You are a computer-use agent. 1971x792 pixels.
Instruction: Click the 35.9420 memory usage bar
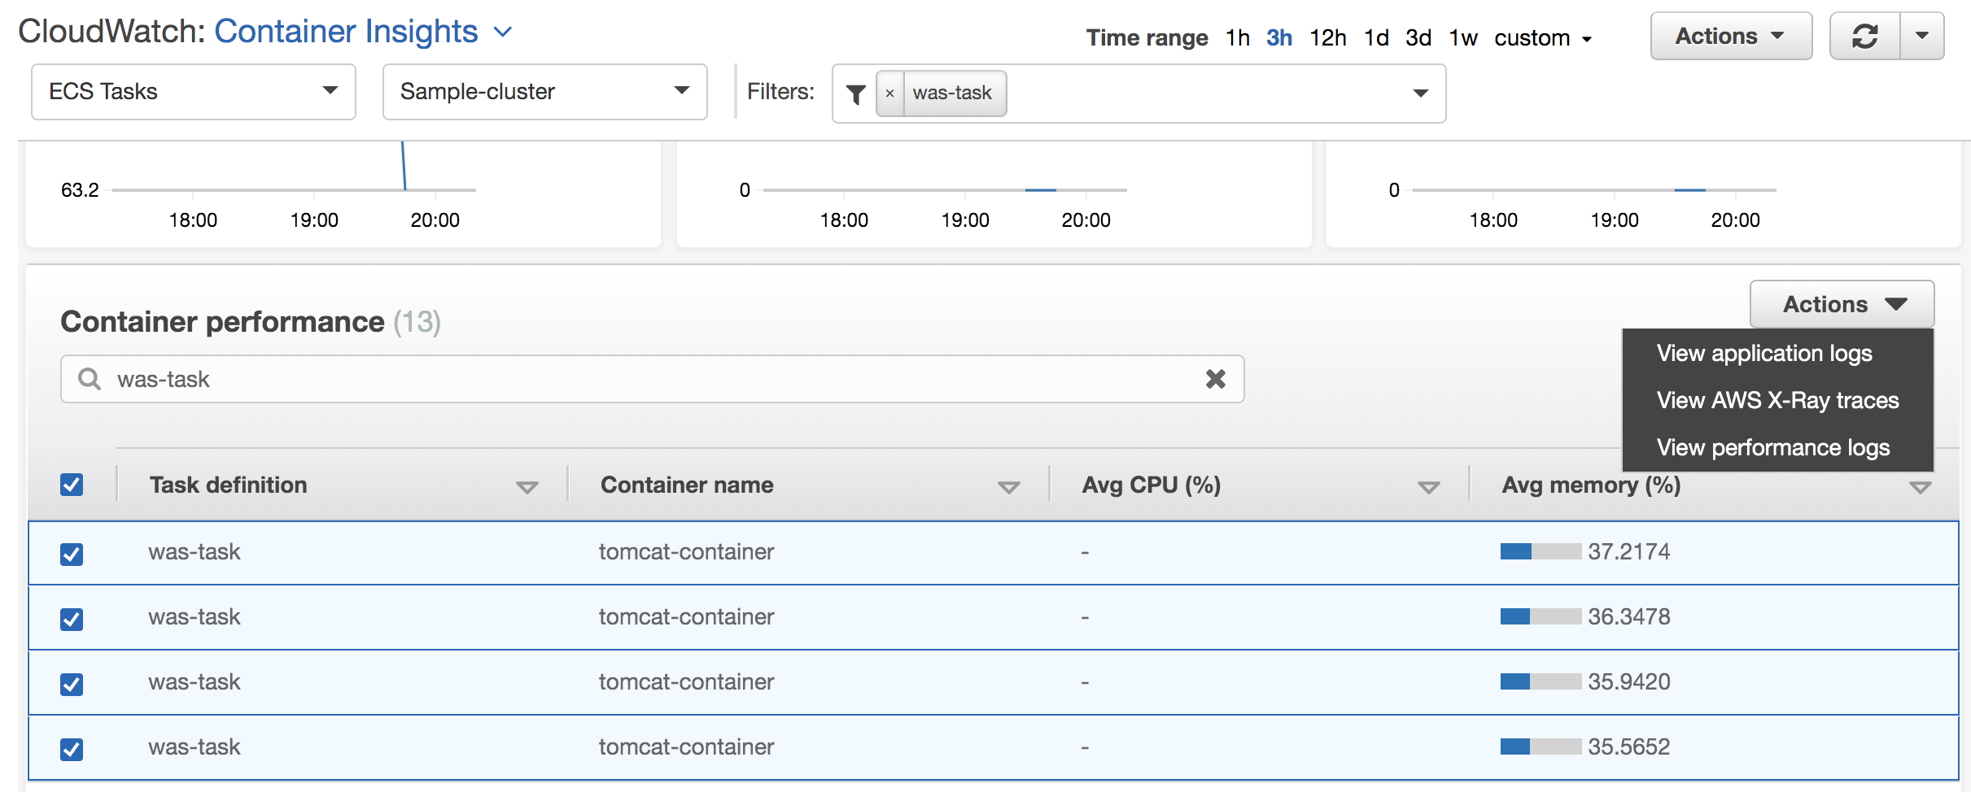click(x=1541, y=681)
